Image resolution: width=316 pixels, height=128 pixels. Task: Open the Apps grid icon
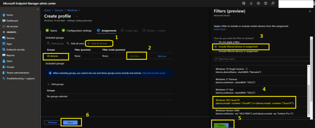[4, 44]
